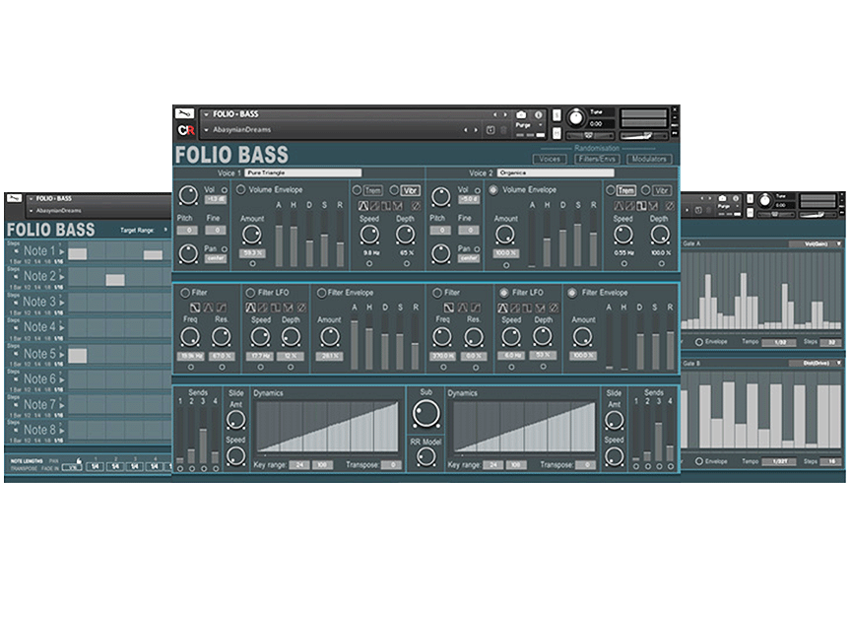Click the camera snapshot icon in the Kontakt header
The image size is (851, 617).
coord(521,113)
